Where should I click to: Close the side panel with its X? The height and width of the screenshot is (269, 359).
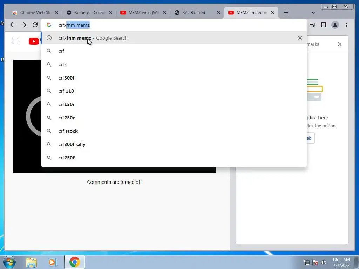pyautogui.click(x=339, y=44)
